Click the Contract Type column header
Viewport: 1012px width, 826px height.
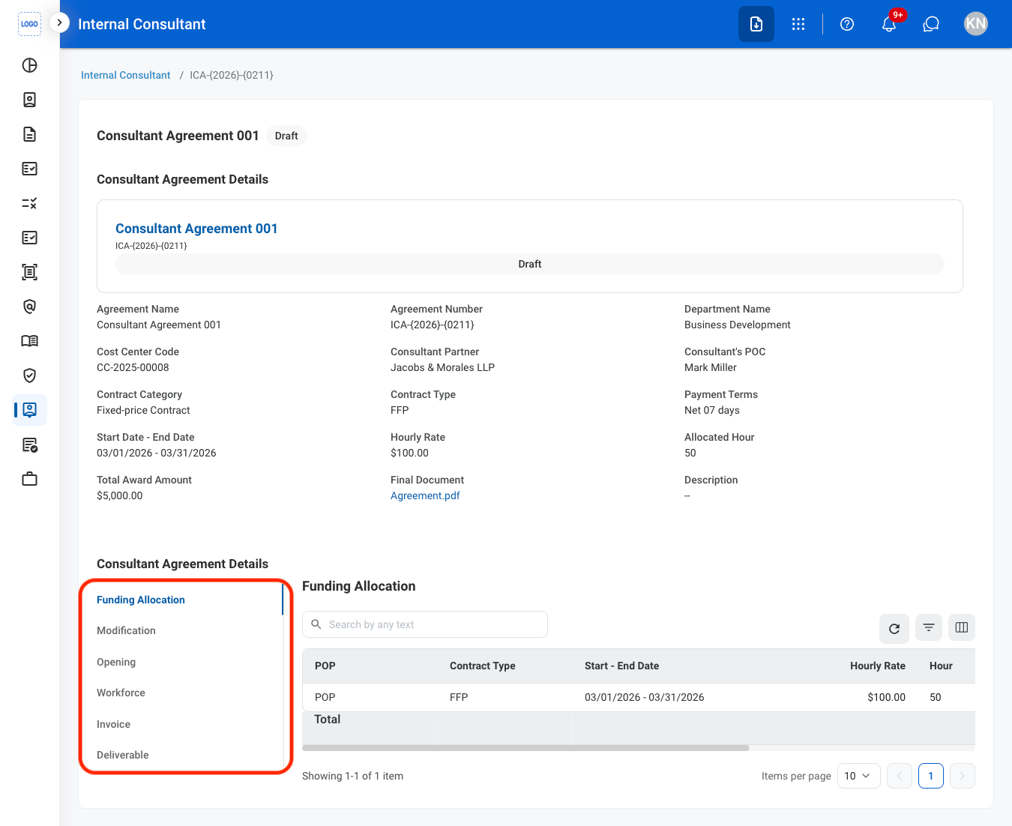point(483,666)
